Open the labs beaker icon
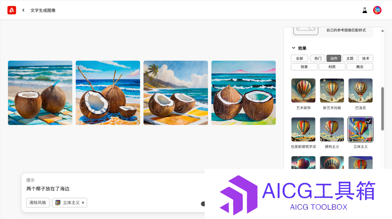This screenshot has height=219, width=392. point(365,10)
